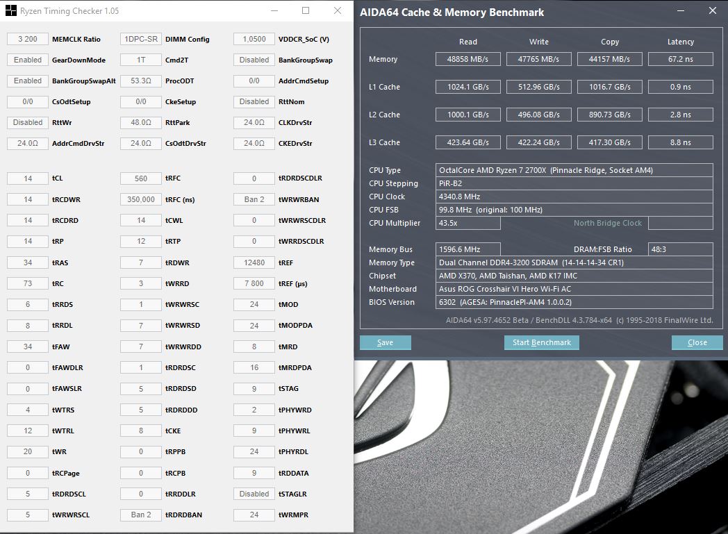Click the BankGroupSwapAlt value field
This screenshot has width=728, height=534.
28,81
